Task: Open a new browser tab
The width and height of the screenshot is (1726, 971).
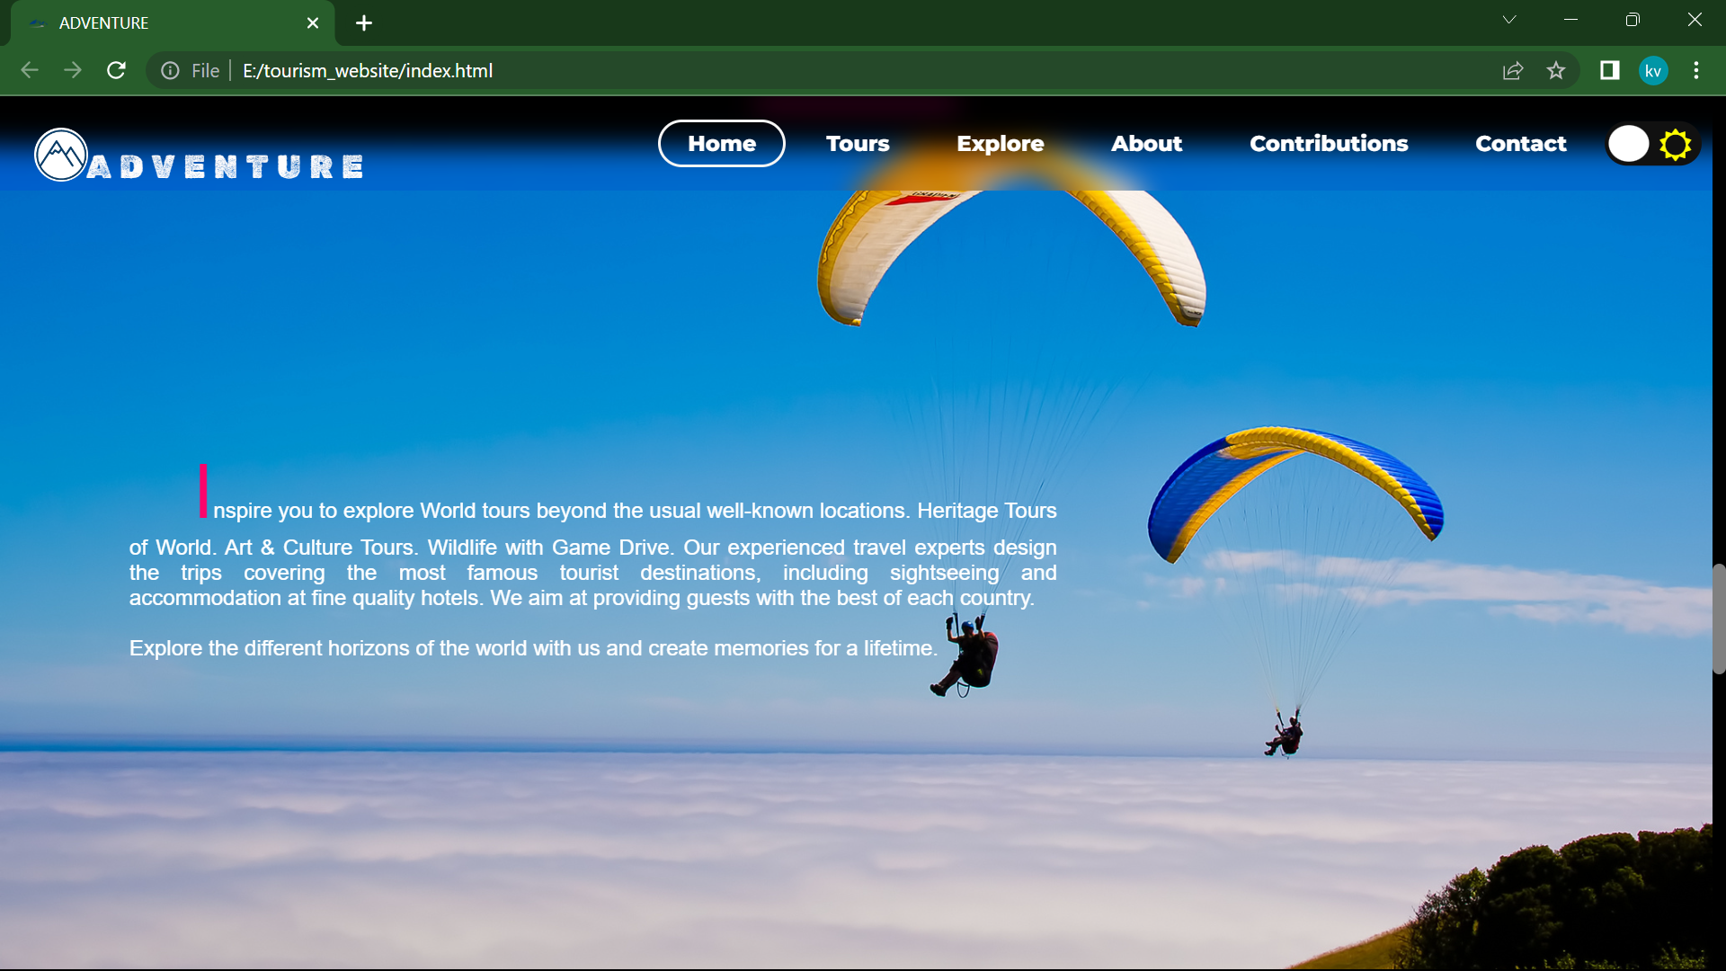Action: click(x=363, y=22)
